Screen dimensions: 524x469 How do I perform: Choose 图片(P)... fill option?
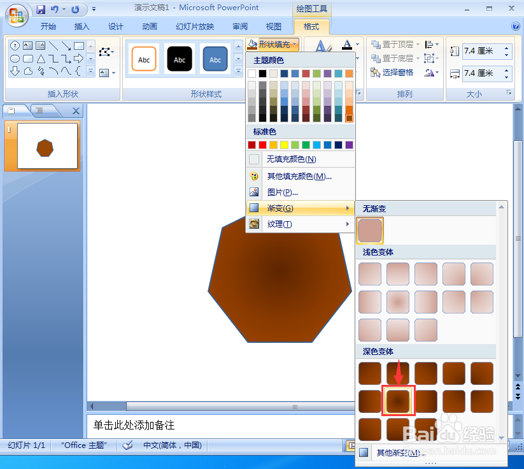[301, 192]
